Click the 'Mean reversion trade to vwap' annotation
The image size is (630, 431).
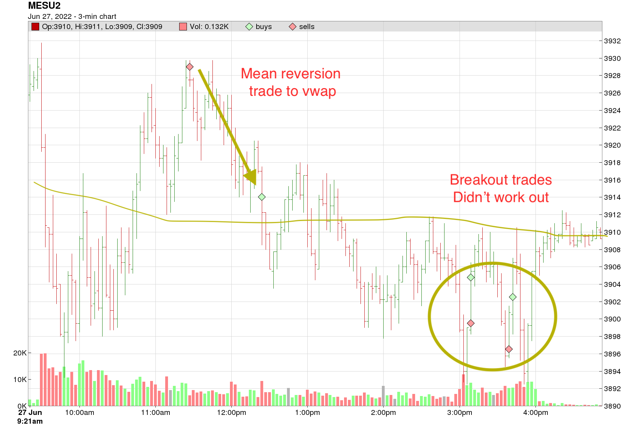click(291, 82)
